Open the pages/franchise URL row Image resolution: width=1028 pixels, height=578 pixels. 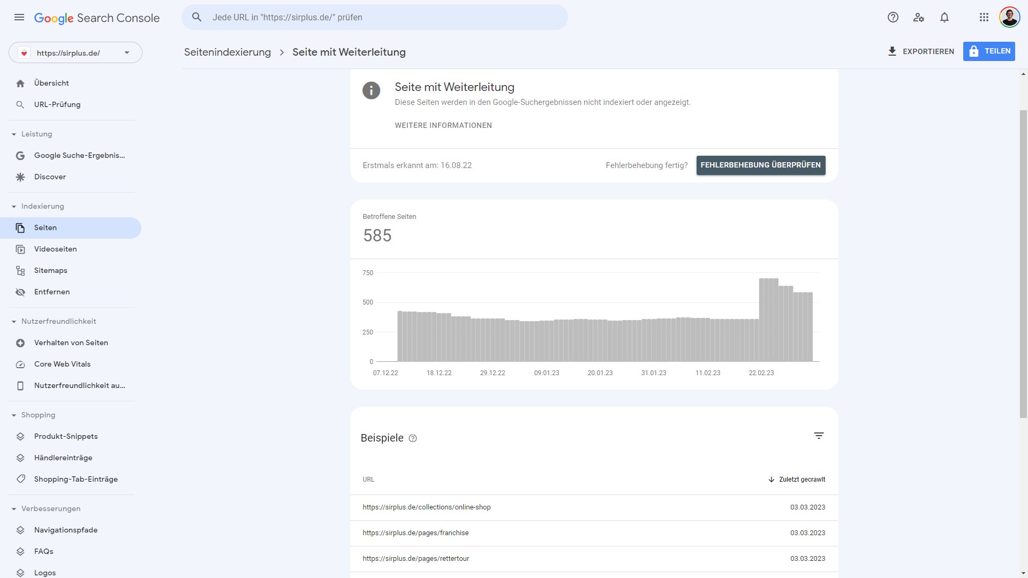[594, 533]
